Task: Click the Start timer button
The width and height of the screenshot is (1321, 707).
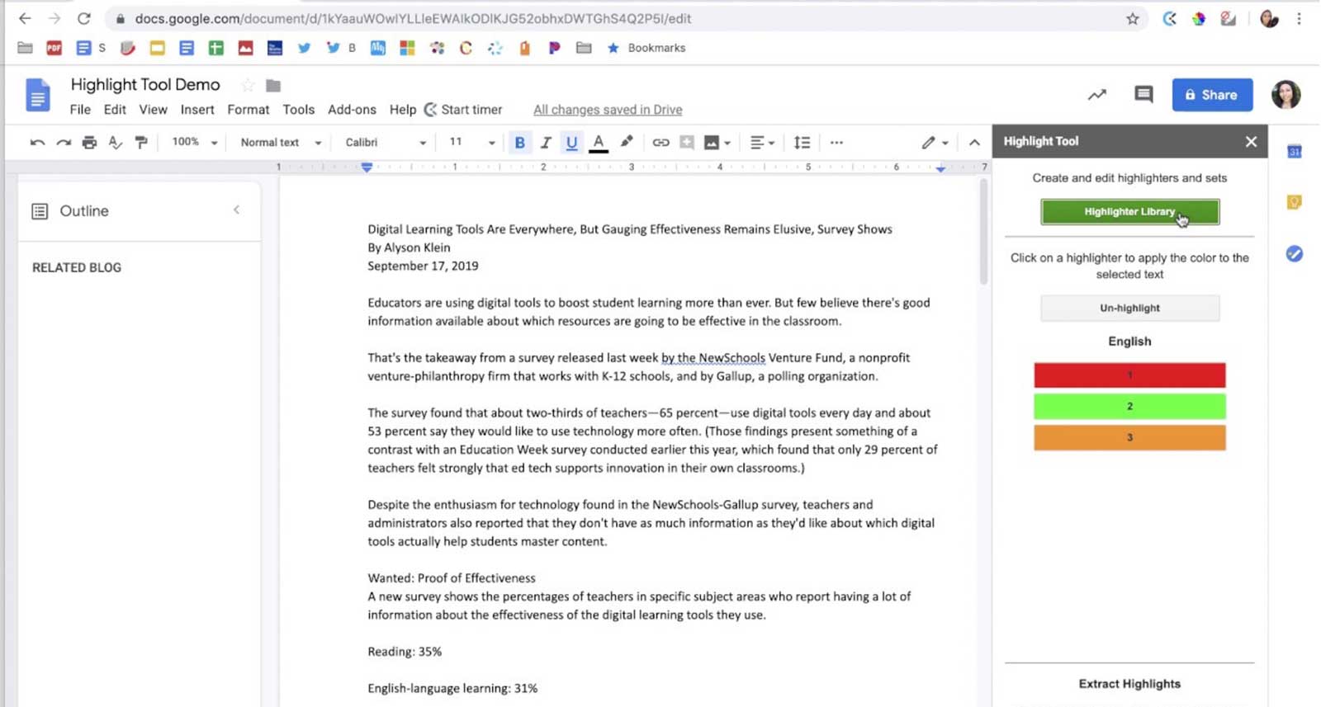Action: click(463, 110)
